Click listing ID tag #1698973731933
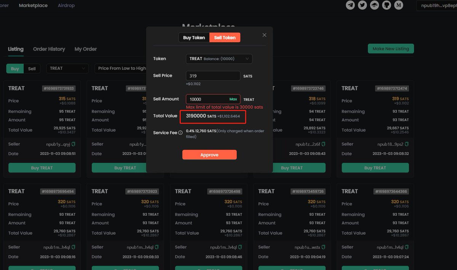Viewport: 457px width, 270px height. point(59,88)
